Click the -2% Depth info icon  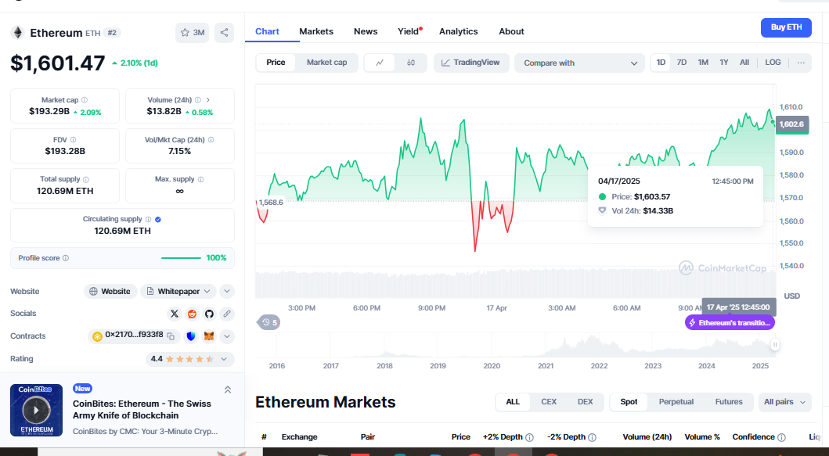point(593,437)
